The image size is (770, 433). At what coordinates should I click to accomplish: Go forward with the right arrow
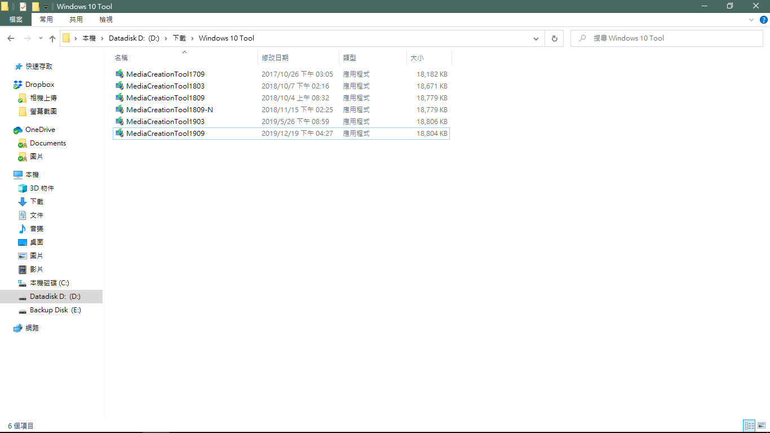(x=27, y=38)
